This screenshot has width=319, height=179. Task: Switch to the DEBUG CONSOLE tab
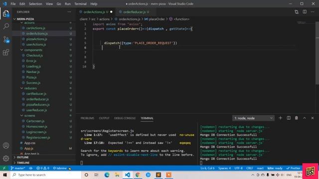(125, 118)
